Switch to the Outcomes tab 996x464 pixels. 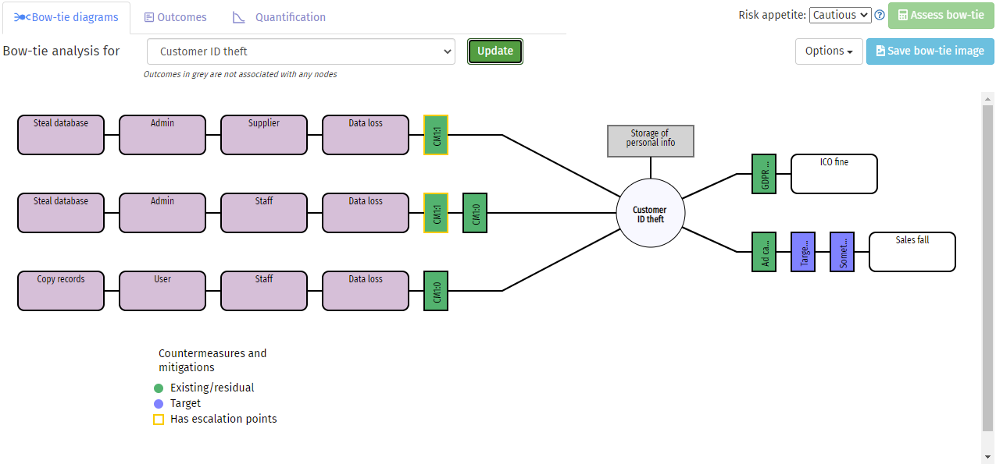pyautogui.click(x=176, y=17)
